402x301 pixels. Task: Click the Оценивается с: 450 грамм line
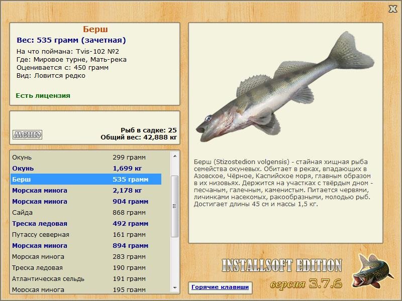[62, 68]
